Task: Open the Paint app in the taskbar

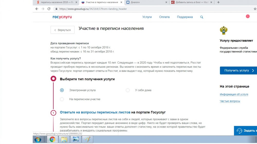Action: 87,139
